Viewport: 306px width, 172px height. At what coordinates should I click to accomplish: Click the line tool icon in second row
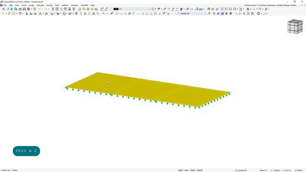point(9,13)
